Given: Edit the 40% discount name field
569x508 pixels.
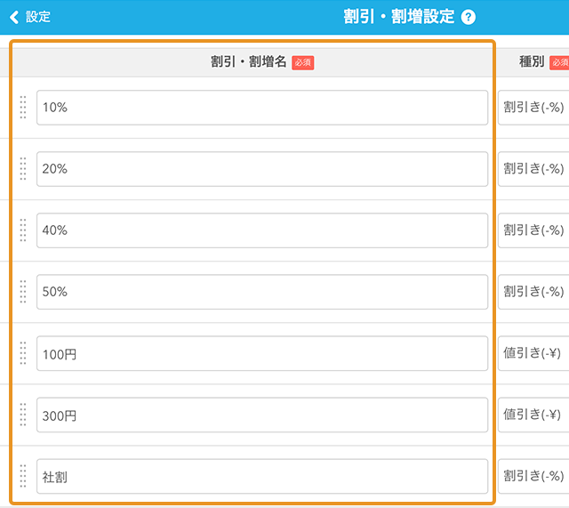Looking at the screenshot, I should 262,230.
